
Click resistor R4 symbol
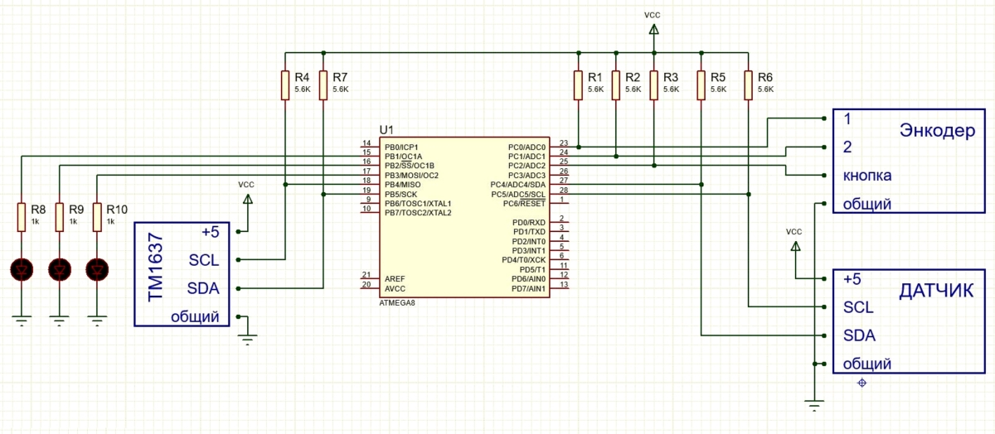coord(285,85)
